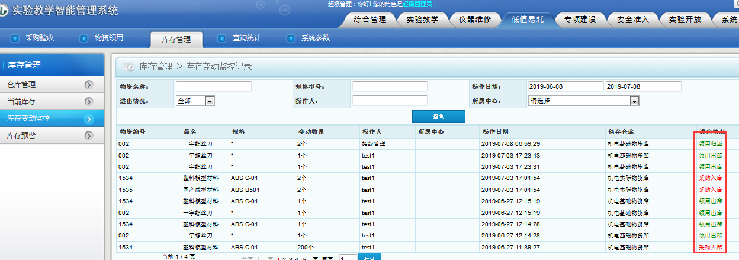This screenshot has width=739, height=260.
Task: Click the start date field 2019-06-08
Action: (565, 86)
